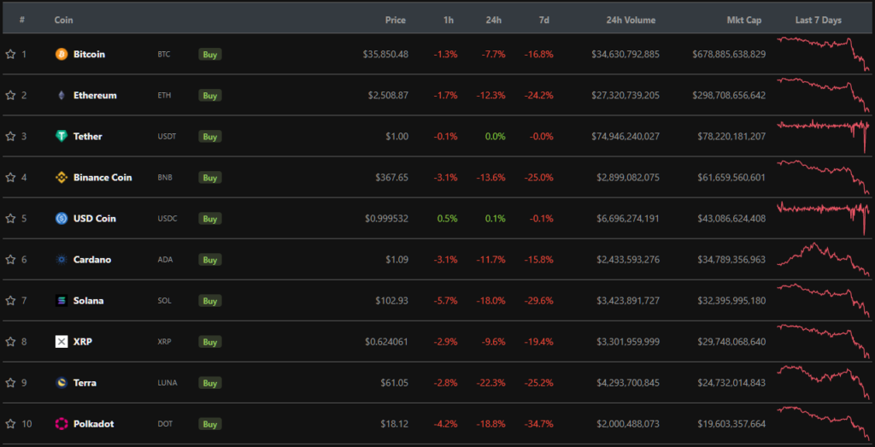Image resolution: width=875 pixels, height=447 pixels.
Task: Toggle favorite star for Bitcoin
Action: [x=10, y=55]
